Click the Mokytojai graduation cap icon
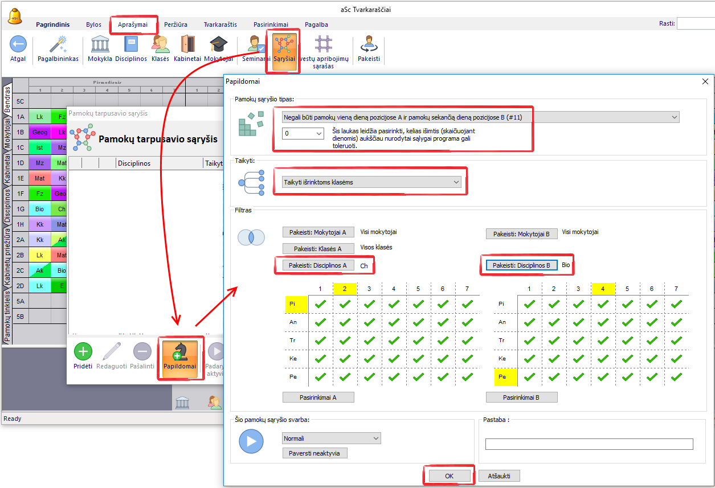The width and height of the screenshot is (715, 488). point(218,44)
